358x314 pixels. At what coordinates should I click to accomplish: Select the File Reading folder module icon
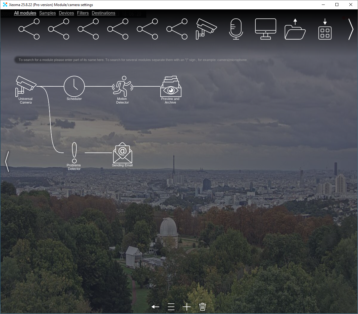295,29
